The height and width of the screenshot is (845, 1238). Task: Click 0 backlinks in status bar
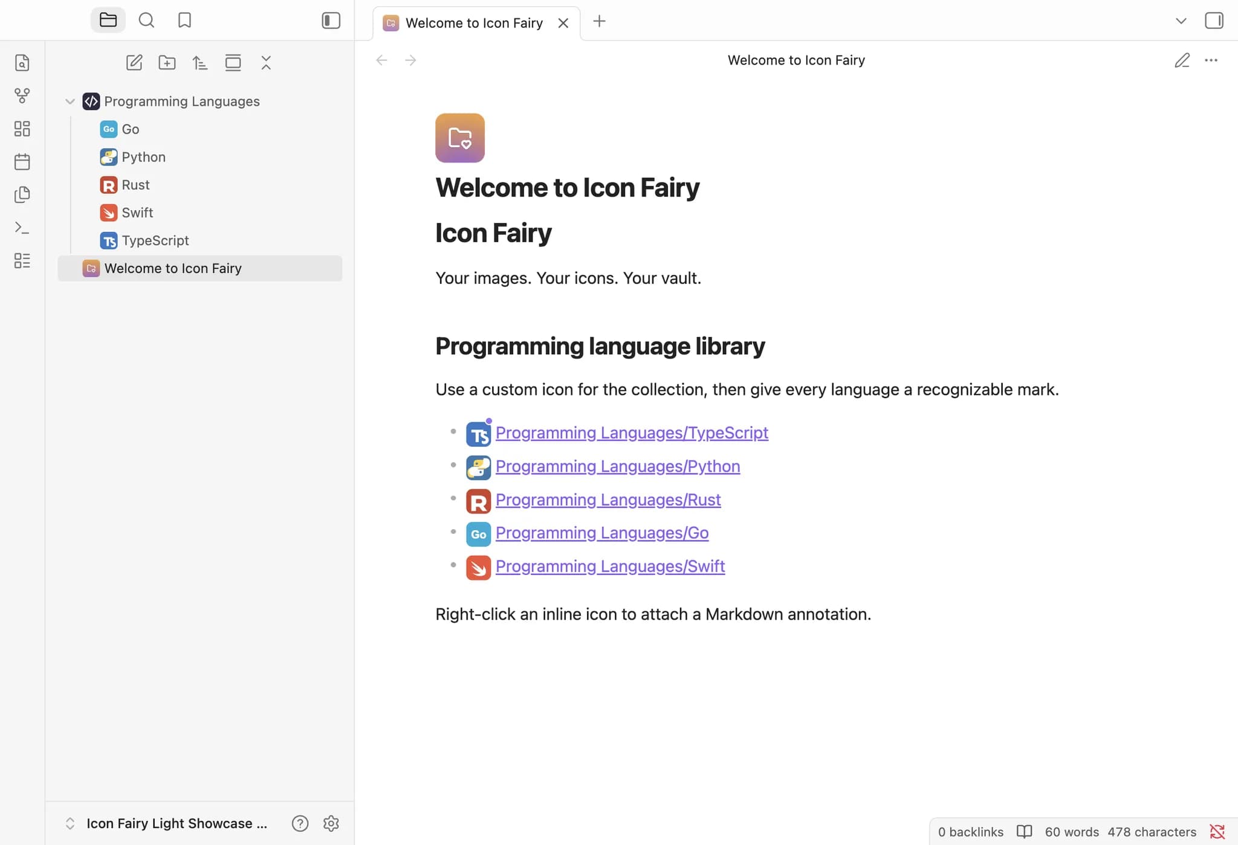pos(970,832)
